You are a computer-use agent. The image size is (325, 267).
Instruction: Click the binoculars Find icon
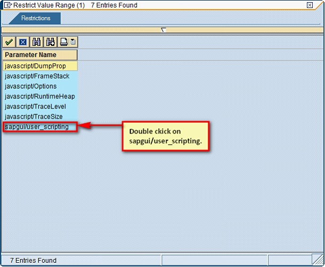37,42
